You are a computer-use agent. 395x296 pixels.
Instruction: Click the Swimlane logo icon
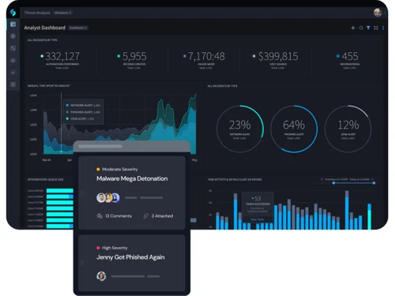point(13,13)
